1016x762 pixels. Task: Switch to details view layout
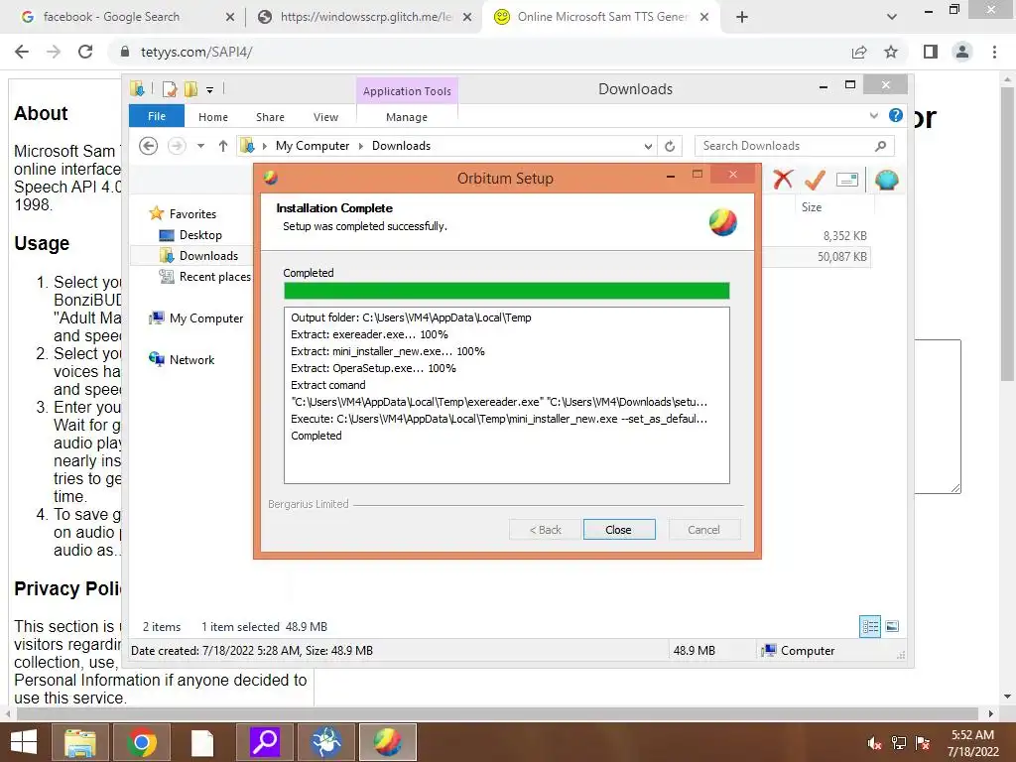(869, 626)
